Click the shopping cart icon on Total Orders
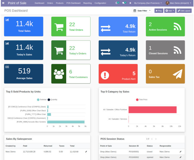The width and height of the screenshot is (194, 160). (59, 27)
